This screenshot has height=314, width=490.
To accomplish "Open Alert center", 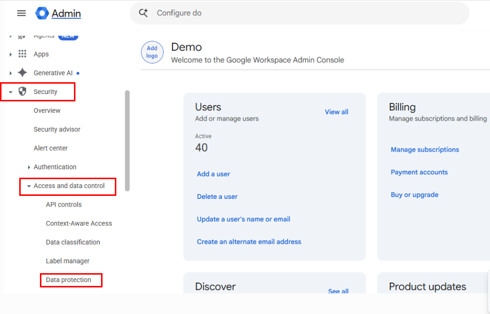I will click(51, 148).
